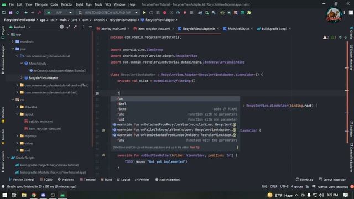Click the Make Project hammer icon

point(39,13)
